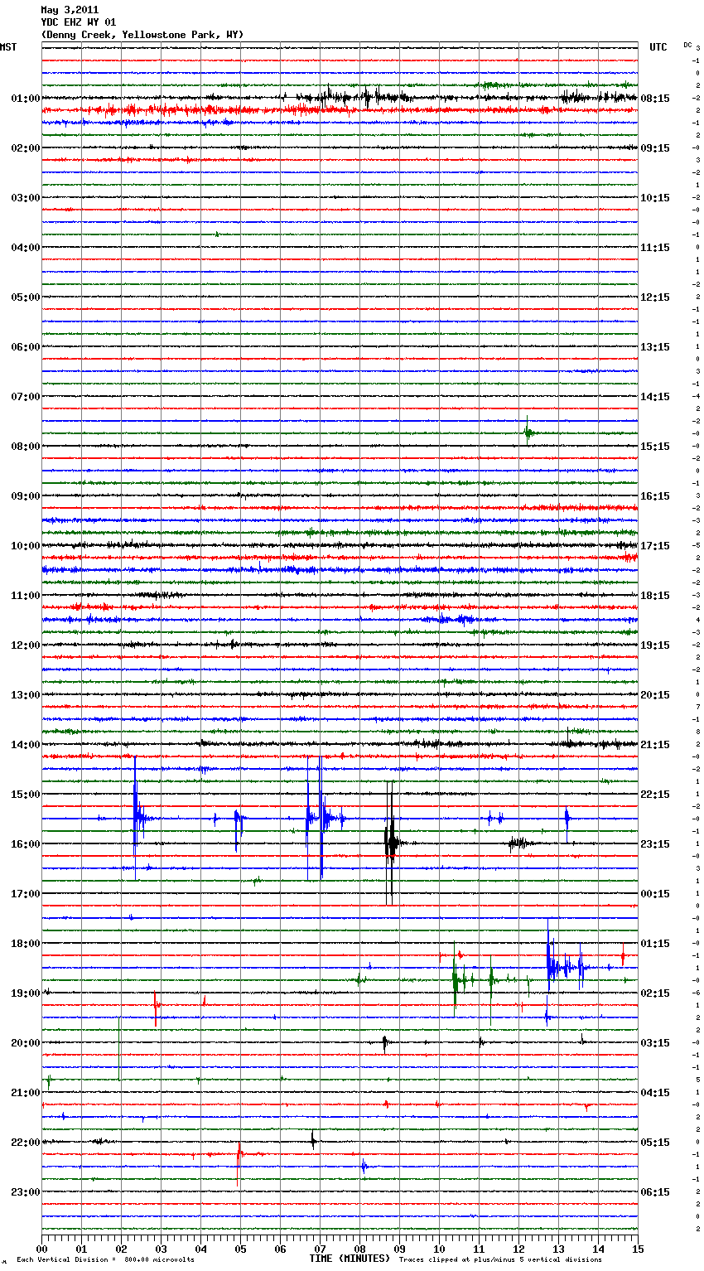Click the green seismic burst on the 07:30 MST trace
Screen dimensions: 704x1271
point(528,432)
